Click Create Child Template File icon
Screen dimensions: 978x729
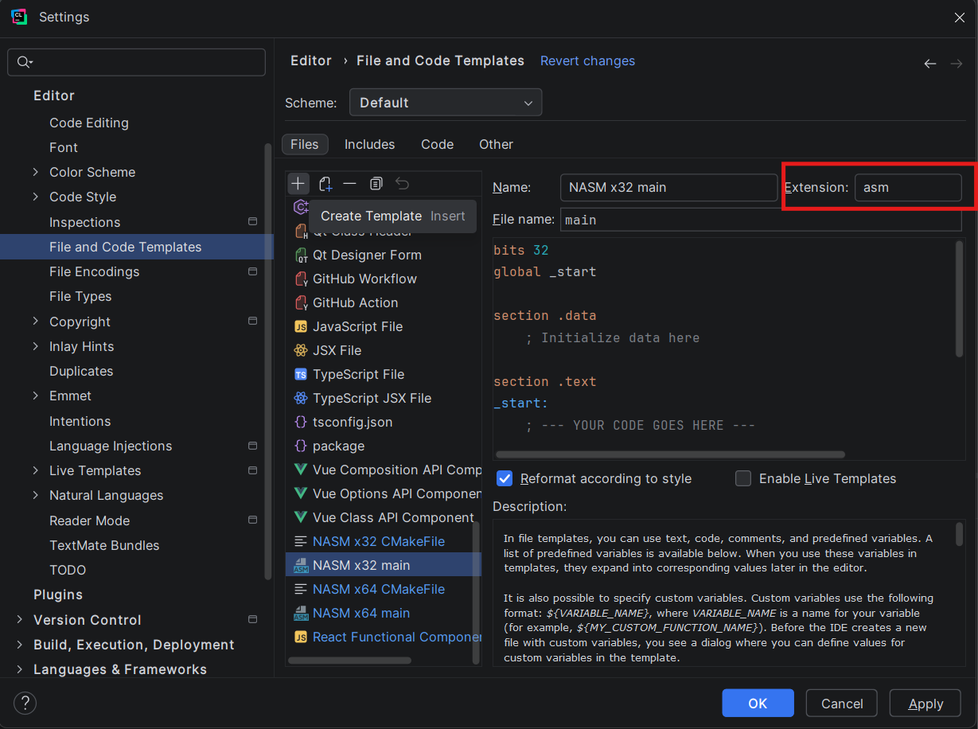[x=325, y=184]
